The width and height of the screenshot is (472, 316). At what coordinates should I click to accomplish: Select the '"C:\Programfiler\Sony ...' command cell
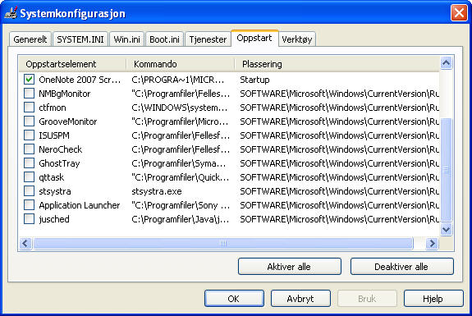pyautogui.click(x=181, y=205)
